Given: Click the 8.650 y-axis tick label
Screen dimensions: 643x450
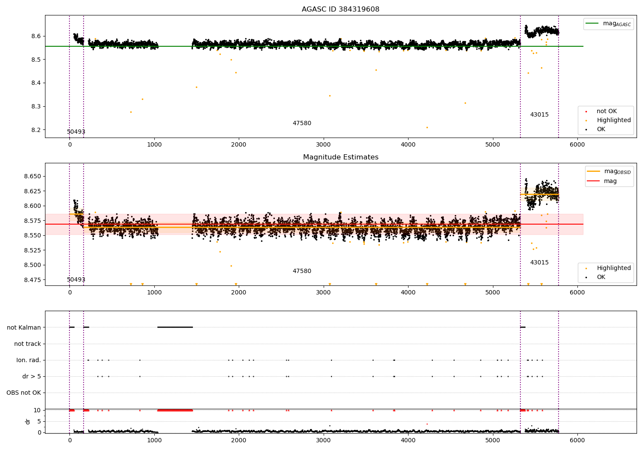Looking at the screenshot, I should (33, 177).
